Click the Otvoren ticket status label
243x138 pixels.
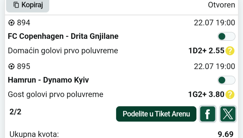click(x=221, y=5)
